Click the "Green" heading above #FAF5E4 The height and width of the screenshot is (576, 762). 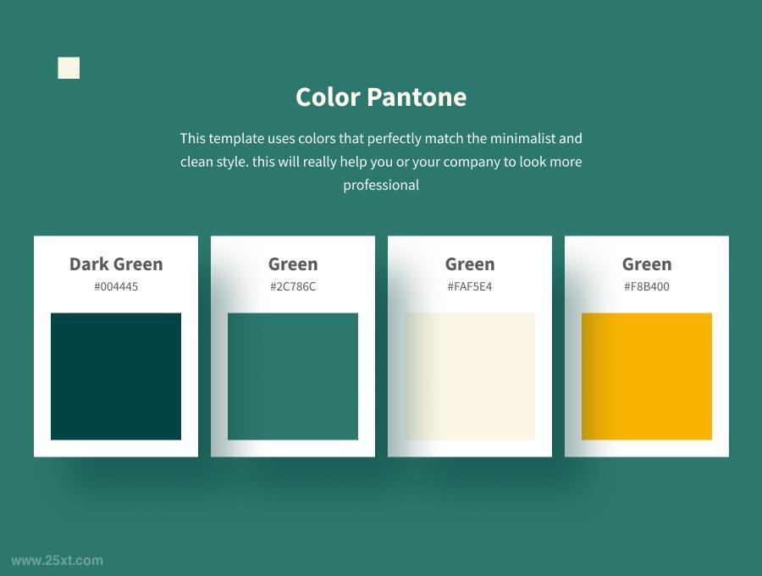(470, 264)
